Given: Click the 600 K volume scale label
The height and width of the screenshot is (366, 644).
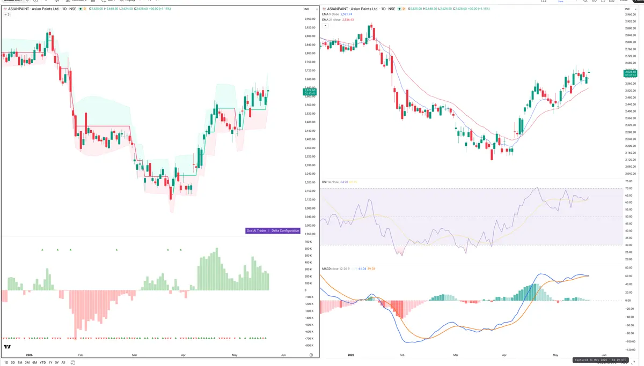Looking at the screenshot, I should click(x=309, y=249).
